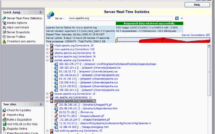Click the Server Real-Time Statistics icon
This screenshot has width=215, height=134.
pyautogui.click(x=4, y=18)
